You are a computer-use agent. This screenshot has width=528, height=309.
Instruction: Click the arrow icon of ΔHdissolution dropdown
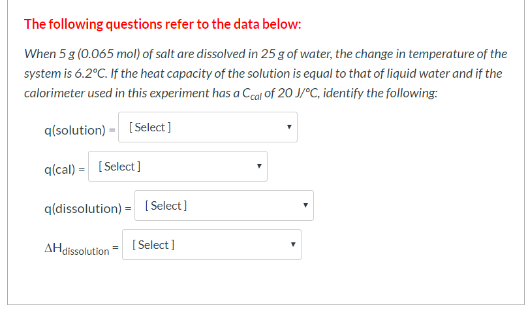pyautogui.click(x=292, y=245)
